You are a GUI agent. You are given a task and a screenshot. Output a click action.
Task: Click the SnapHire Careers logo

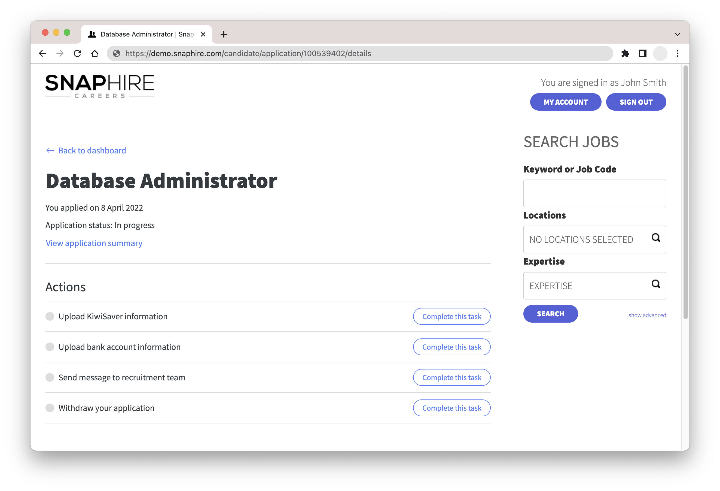coord(100,86)
